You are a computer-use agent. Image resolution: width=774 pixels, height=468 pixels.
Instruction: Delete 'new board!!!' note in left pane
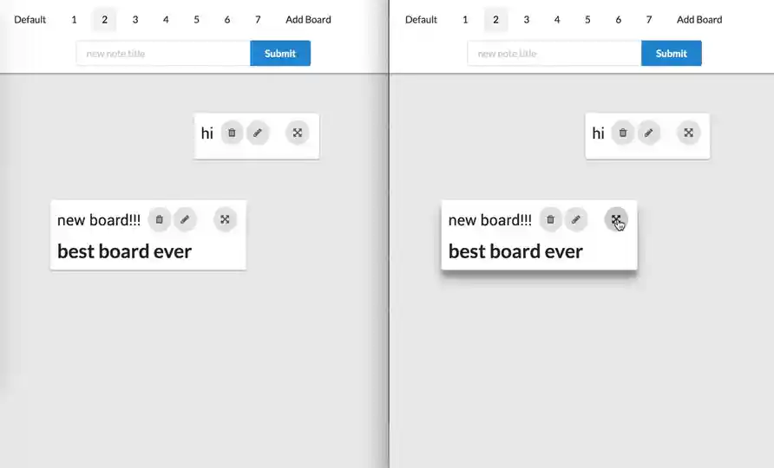pyautogui.click(x=159, y=219)
